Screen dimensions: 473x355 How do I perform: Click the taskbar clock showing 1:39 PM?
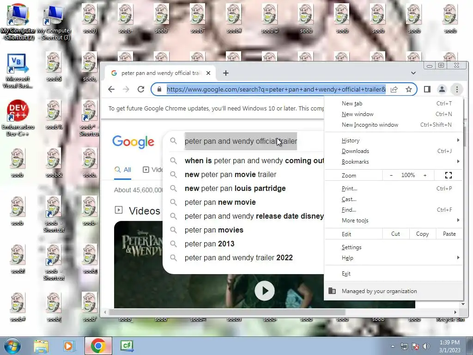coord(449,346)
